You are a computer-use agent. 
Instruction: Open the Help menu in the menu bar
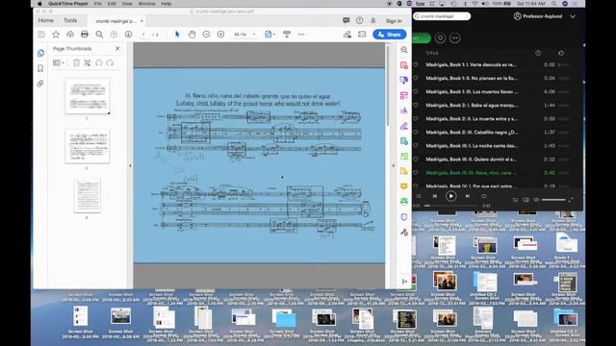point(167,4)
